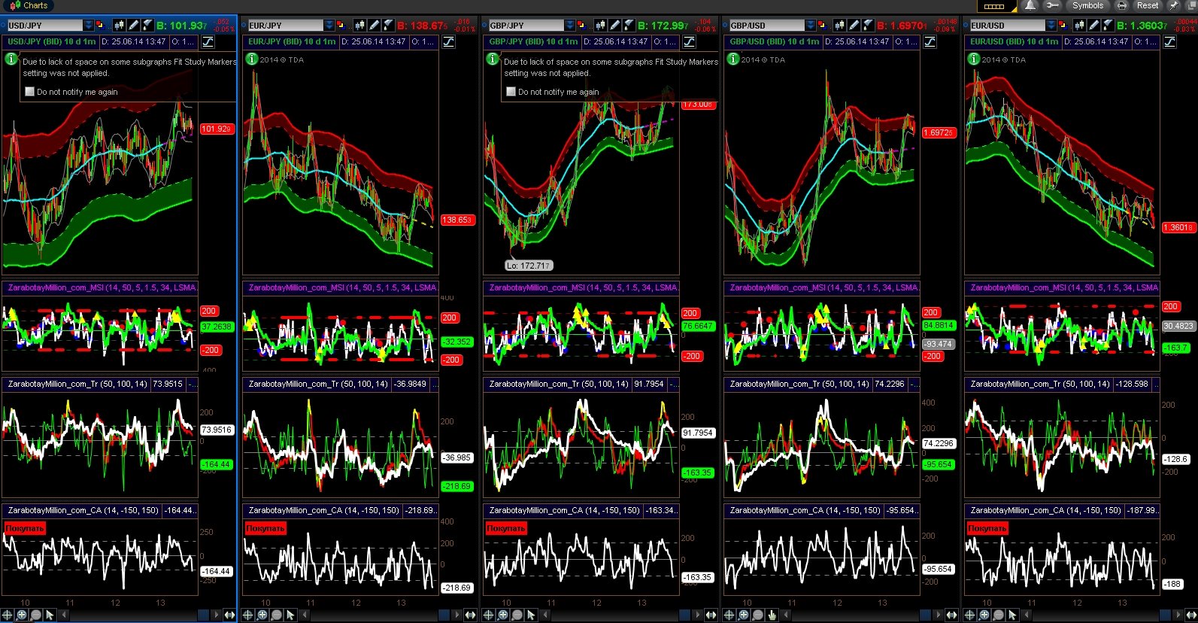Select the pointer cursor on GBP/JPY chart
Image resolution: width=1198 pixels, height=623 pixels.
coord(532,615)
